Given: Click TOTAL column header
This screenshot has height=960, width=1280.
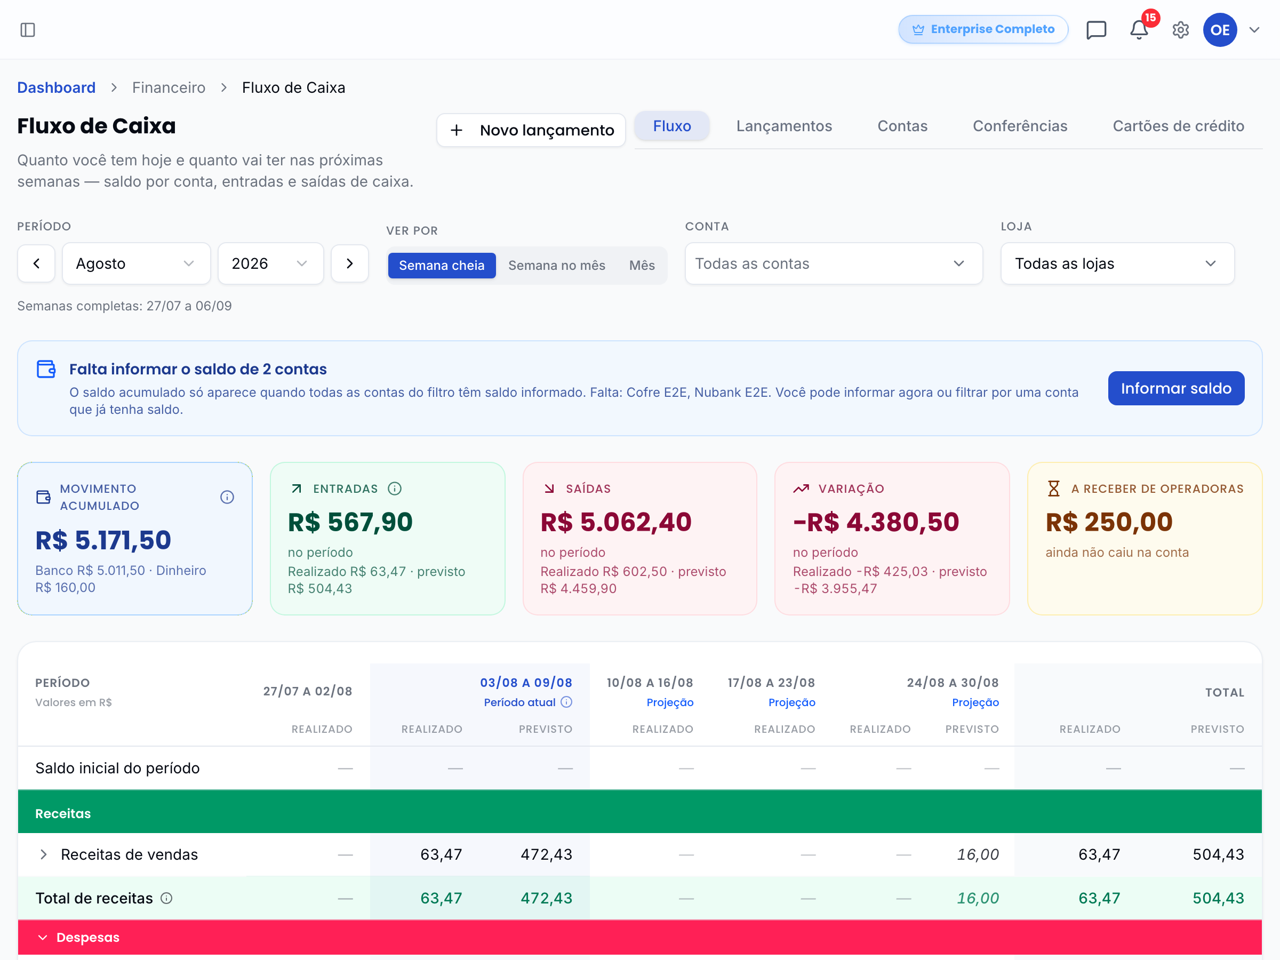Looking at the screenshot, I should coord(1225,693).
